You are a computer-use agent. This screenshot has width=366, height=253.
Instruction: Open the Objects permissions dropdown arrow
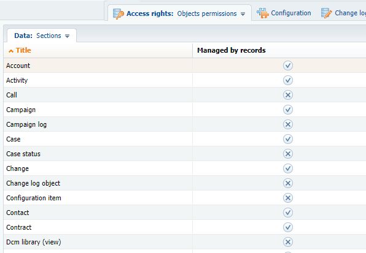click(243, 14)
